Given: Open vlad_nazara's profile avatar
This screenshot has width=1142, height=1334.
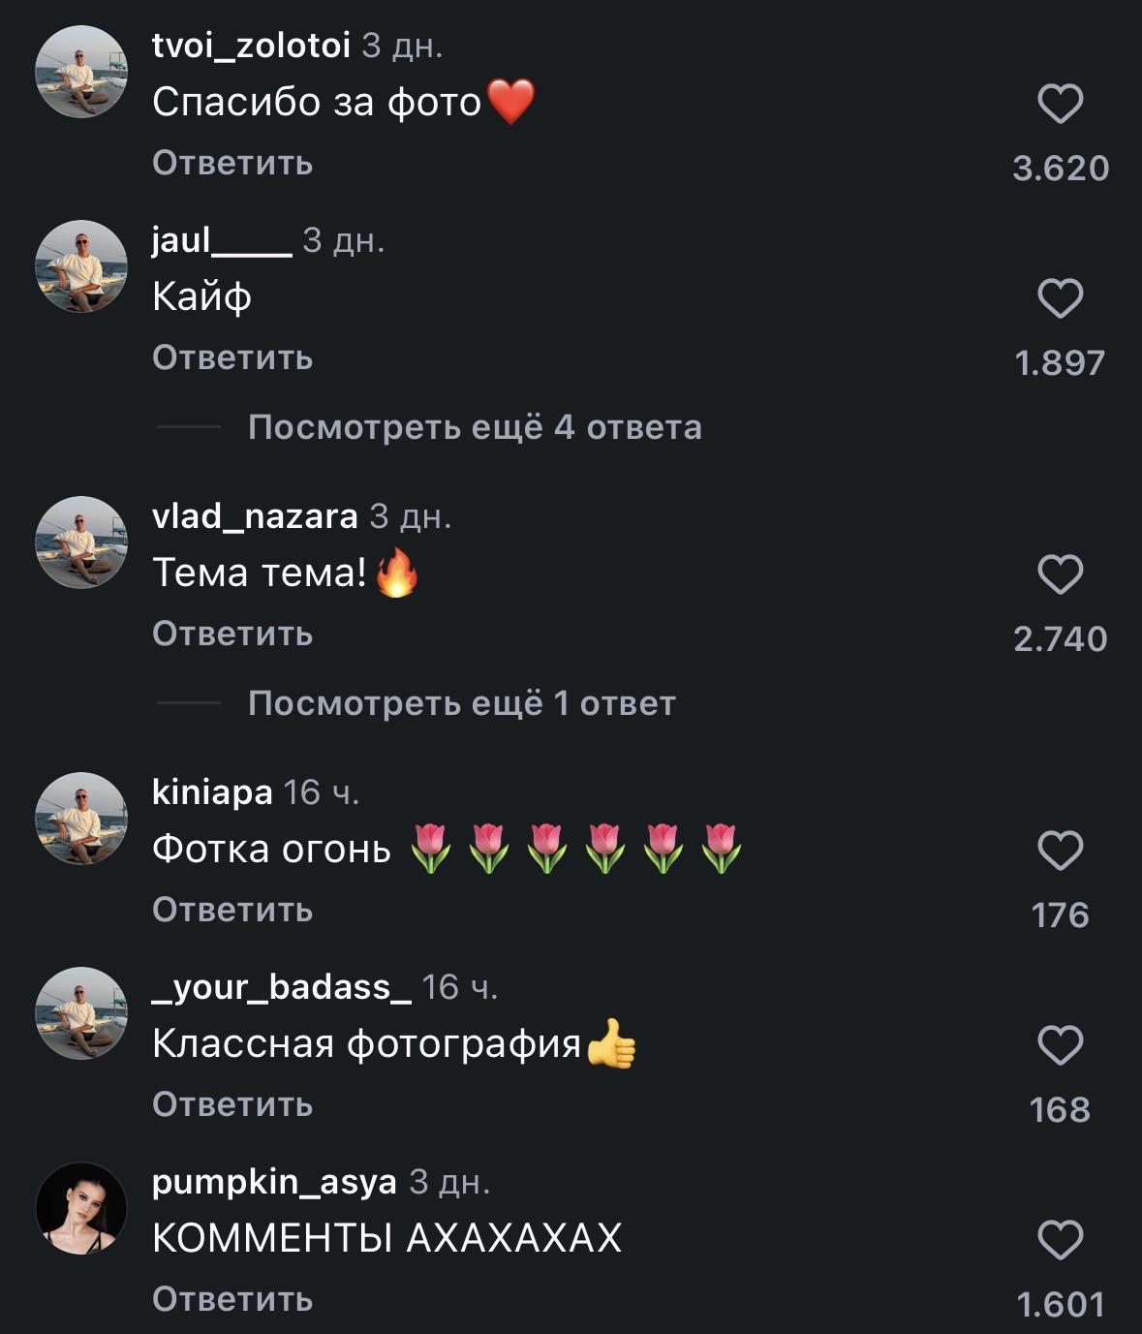Looking at the screenshot, I should click(81, 543).
